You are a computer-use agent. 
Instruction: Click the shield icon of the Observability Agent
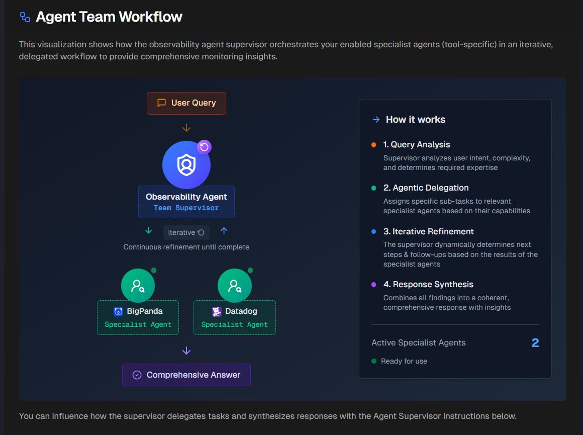click(186, 164)
